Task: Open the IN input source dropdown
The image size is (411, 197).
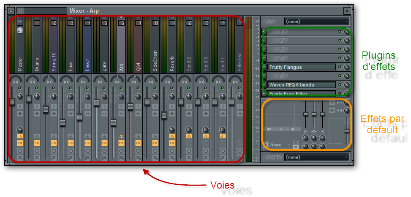Action: (317, 22)
